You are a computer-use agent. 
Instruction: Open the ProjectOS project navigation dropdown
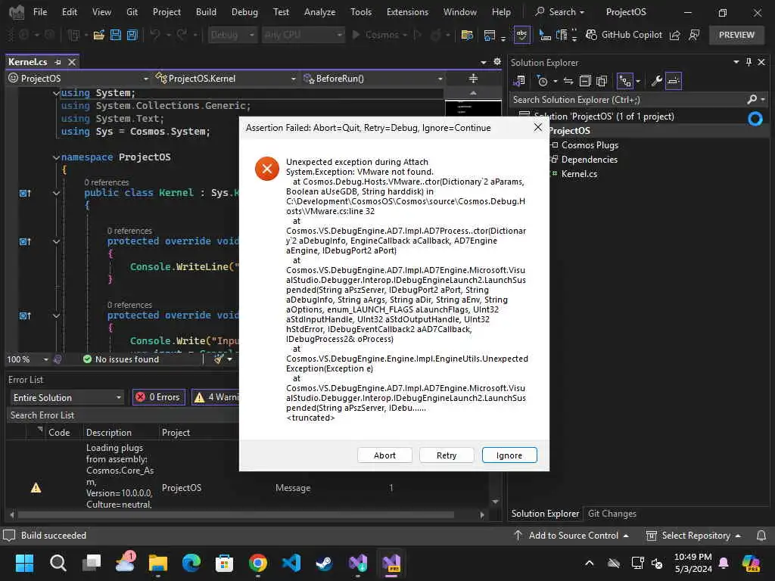tap(78, 78)
